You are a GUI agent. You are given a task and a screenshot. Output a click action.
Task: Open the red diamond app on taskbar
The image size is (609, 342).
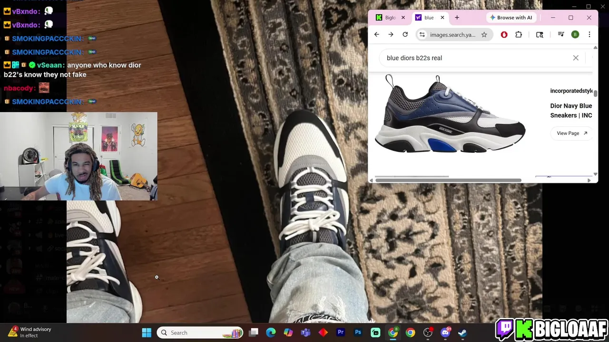coord(323,332)
